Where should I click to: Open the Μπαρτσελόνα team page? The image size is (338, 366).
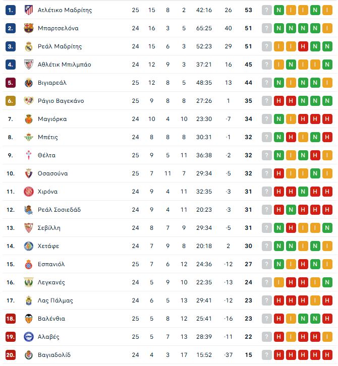point(58,28)
